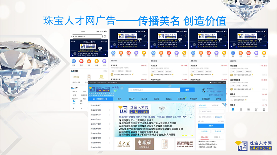This screenshot has height=155, width=277.
Task: Click 获取验证码 link
Action: (218, 117)
